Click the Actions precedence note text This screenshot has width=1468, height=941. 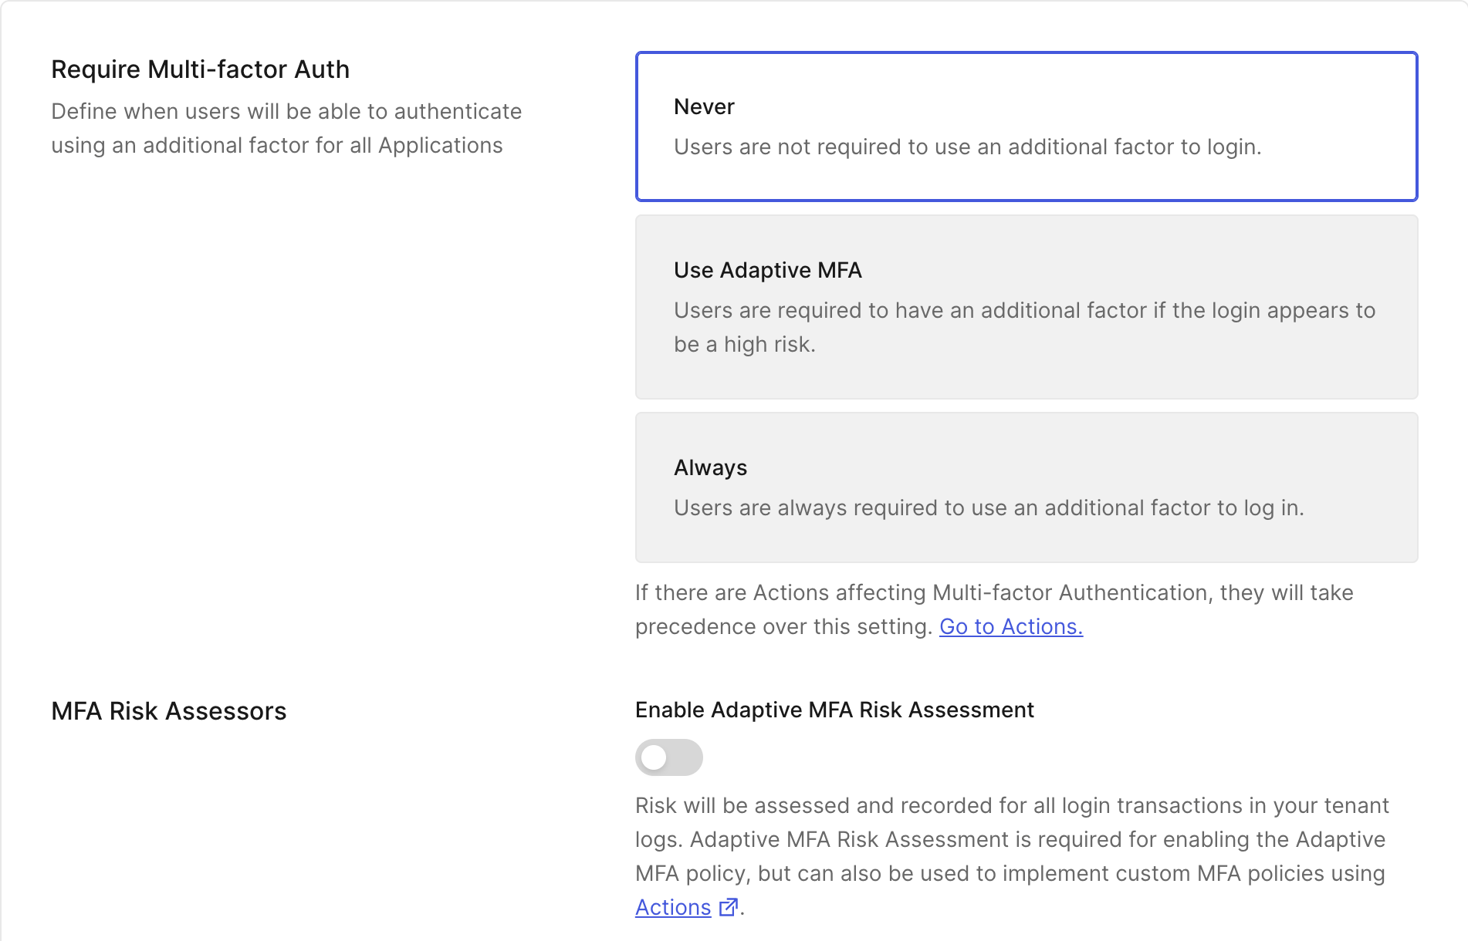[x=993, y=593]
